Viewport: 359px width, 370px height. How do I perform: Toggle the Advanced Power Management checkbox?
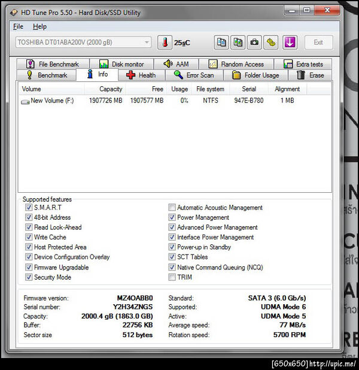172,228
